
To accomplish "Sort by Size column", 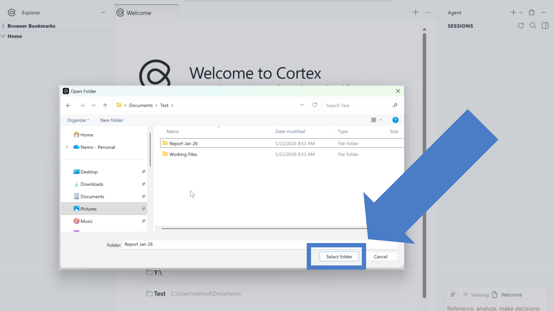I will click(x=394, y=131).
